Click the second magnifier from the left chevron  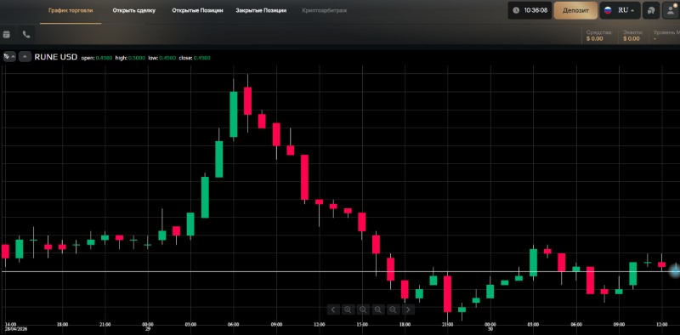[x=363, y=309]
